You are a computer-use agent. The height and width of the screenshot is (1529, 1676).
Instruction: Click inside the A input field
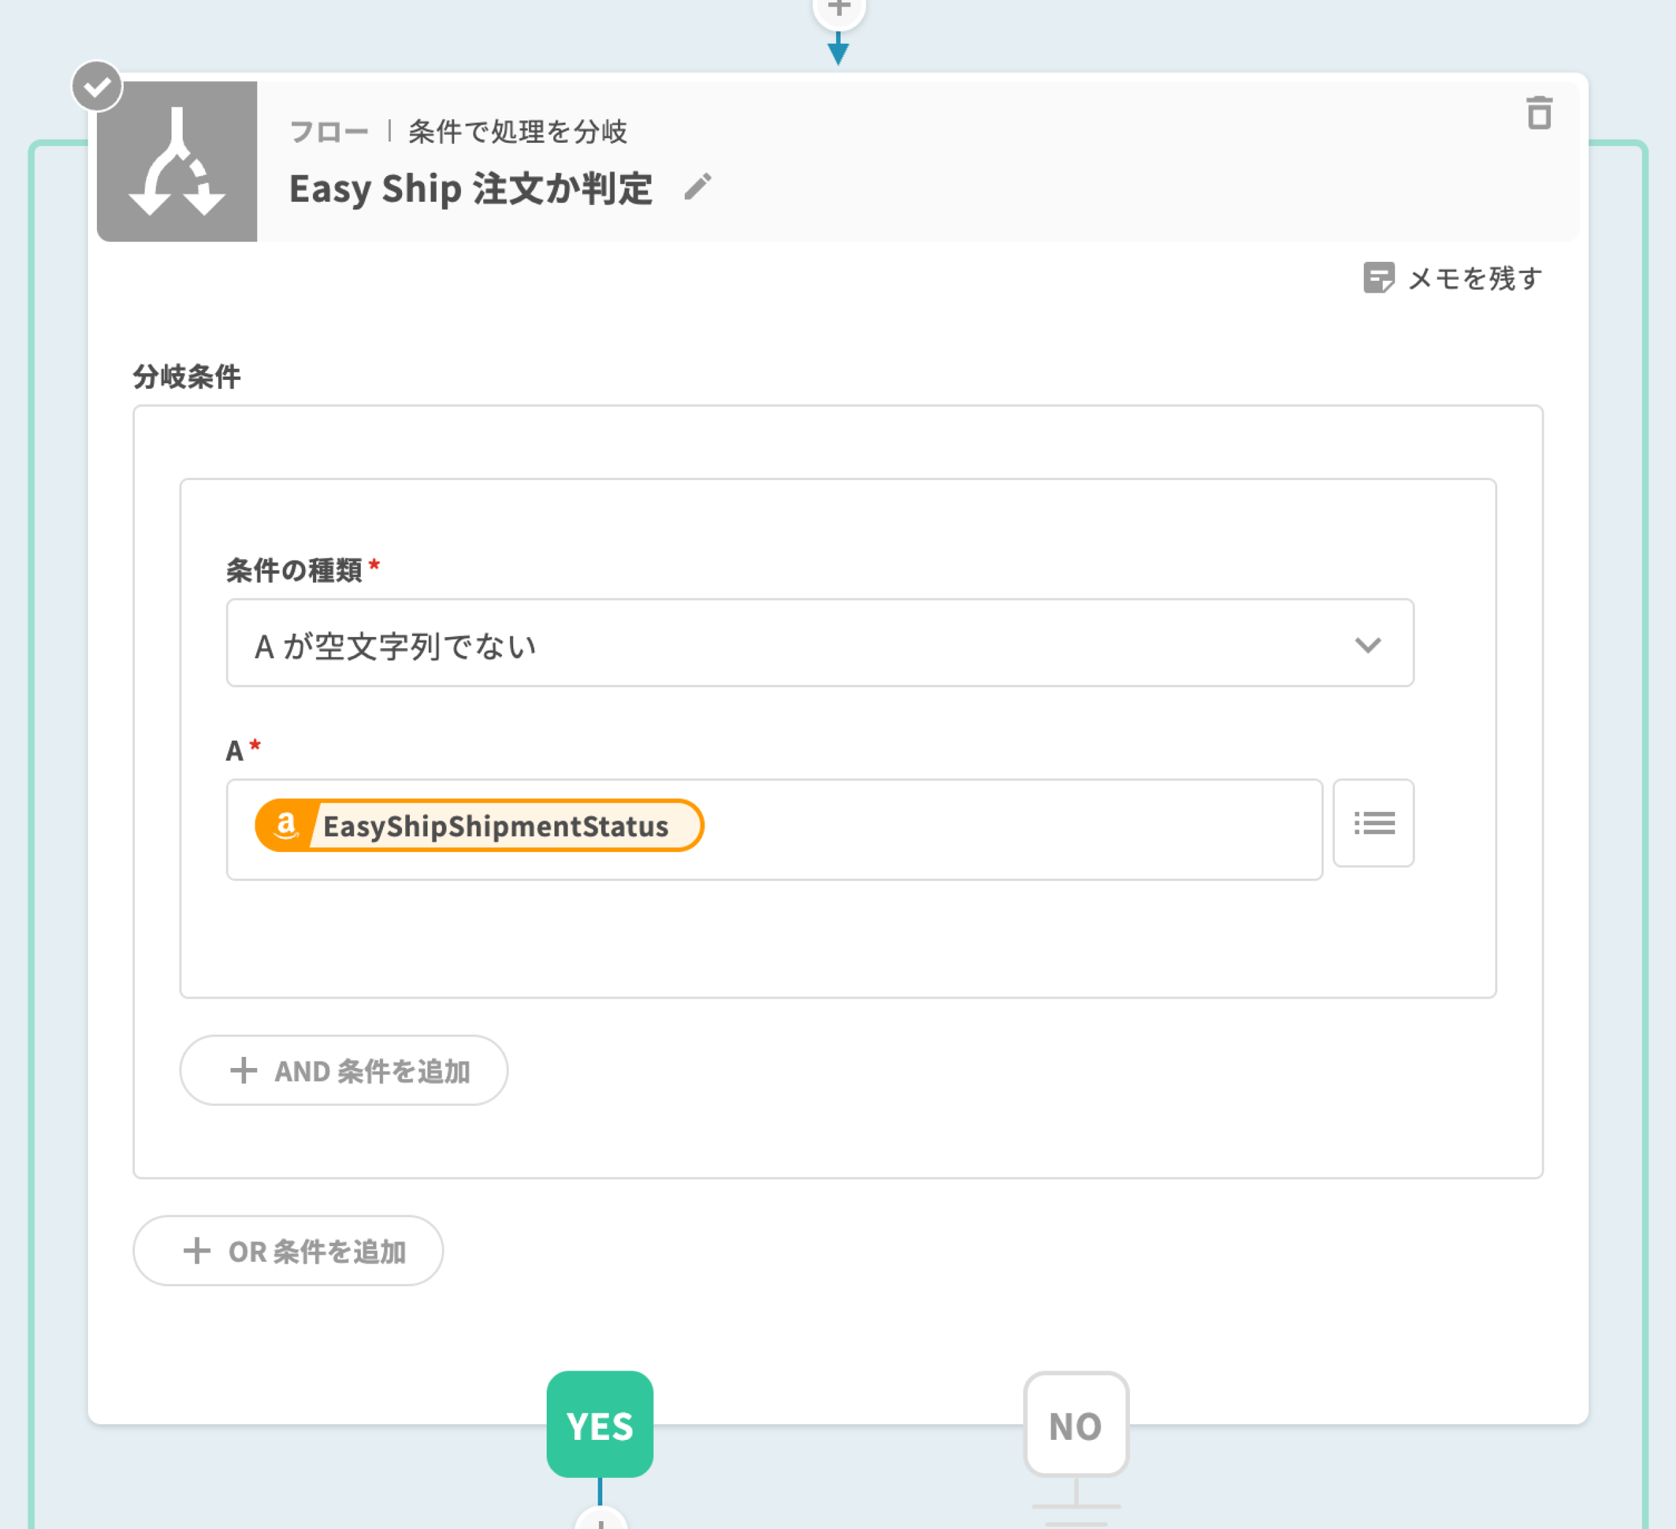(998, 829)
